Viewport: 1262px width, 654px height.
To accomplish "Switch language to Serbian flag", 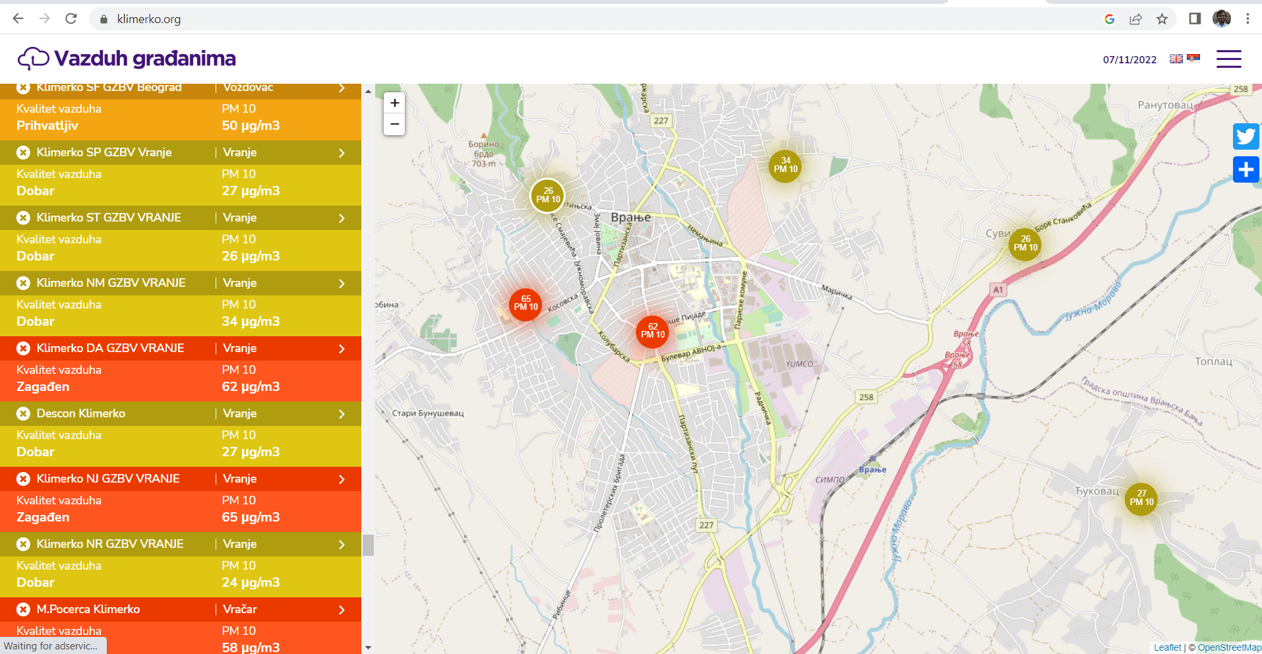I will [x=1193, y=58].
